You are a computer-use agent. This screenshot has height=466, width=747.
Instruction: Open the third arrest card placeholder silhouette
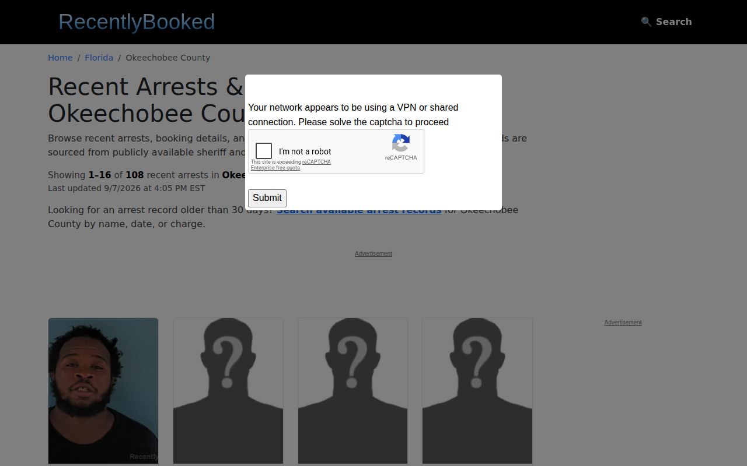tap(353, 391)
